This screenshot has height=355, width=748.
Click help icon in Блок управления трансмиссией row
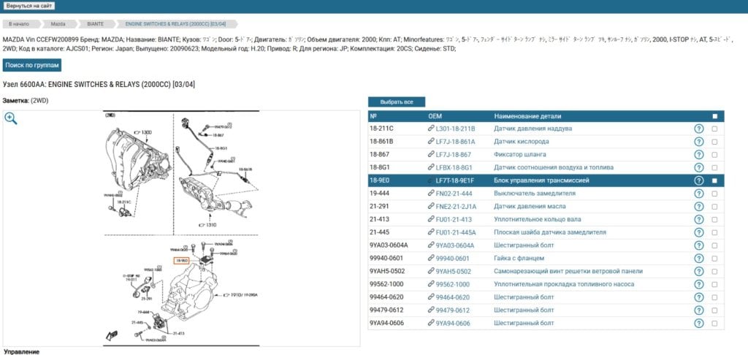[x=699, y=180]
